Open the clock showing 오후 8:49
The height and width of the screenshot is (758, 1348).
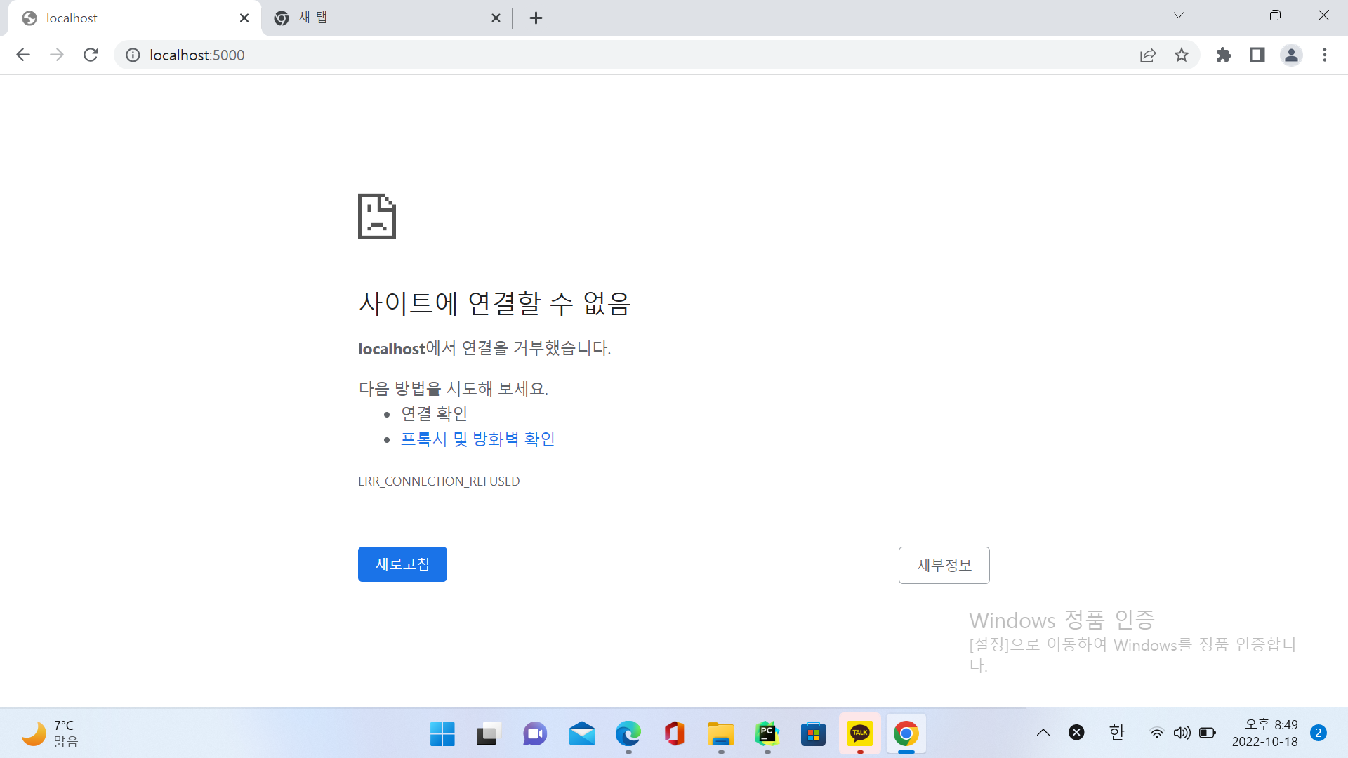pos(1264,733)
